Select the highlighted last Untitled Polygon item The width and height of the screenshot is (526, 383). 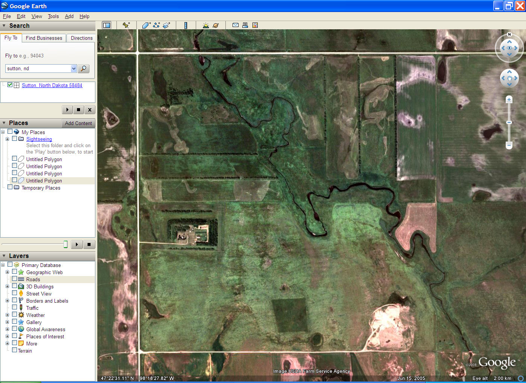pyautogui.click(x=44, y=181)
